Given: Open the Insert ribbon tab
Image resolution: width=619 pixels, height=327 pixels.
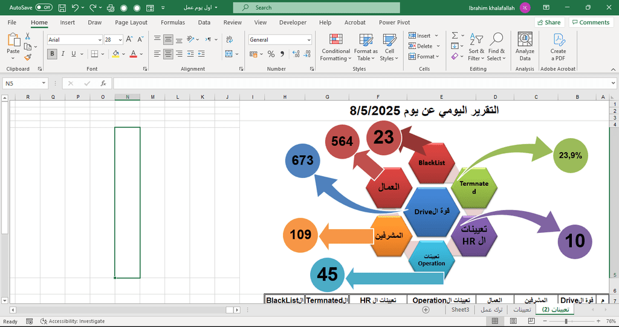Looking at the screenshot, I should pos(67,22).
